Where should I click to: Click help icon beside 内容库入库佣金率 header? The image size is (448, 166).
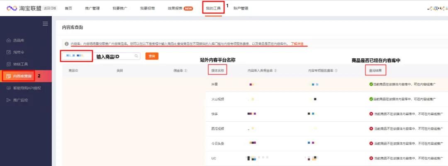pos(275,70)
